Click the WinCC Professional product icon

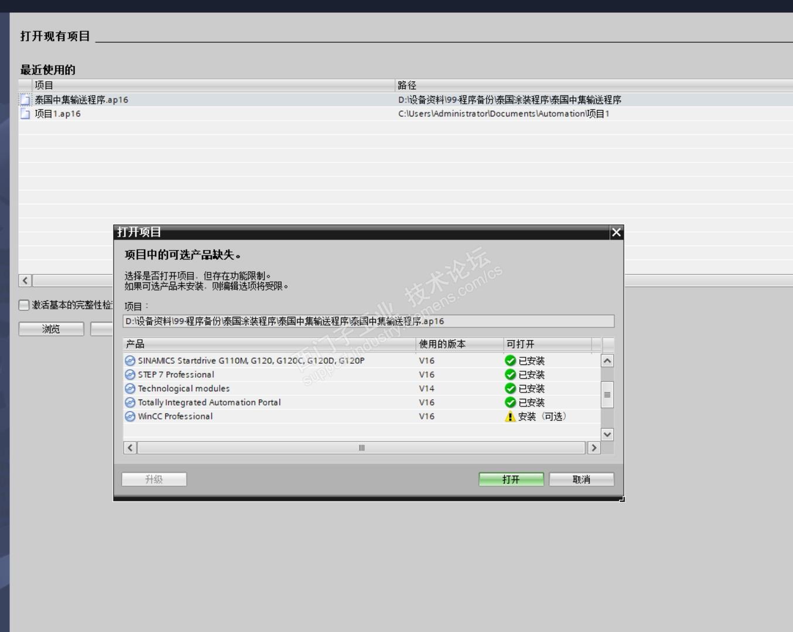coord(130,416)
